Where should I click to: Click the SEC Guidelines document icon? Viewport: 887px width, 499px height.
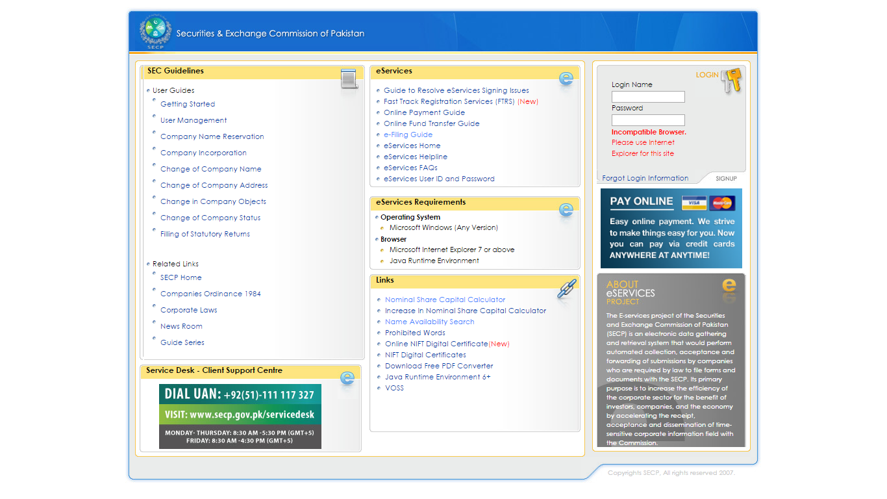[349, 79]
